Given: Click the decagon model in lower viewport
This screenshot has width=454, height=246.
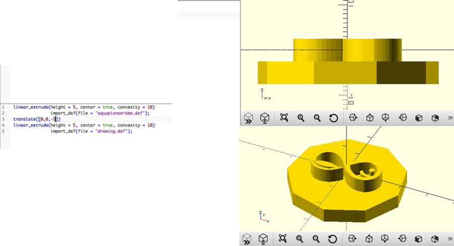Looking at the screenshot, I should (347, 180).
